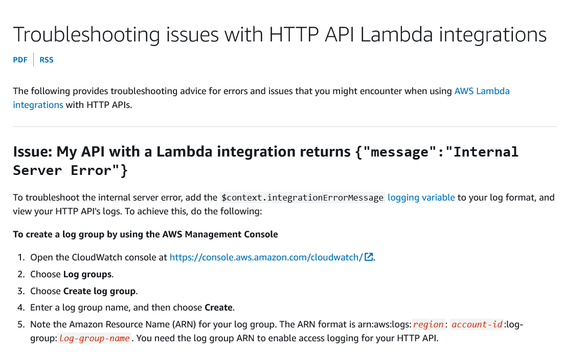This screenshot has height=354, width=562.
Task: Click the red "region" ARN placeholder
Action: coord(428,324)
